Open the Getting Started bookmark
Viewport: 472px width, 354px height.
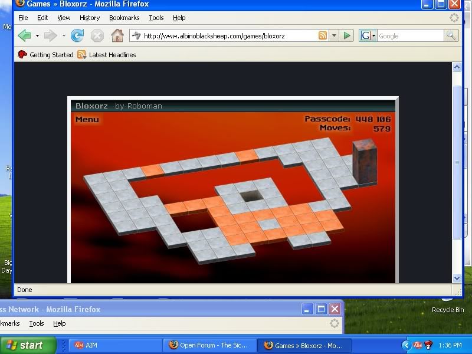click(46, 55)
